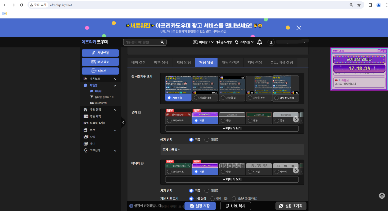Select 칠판 theme for 공지
The image size is (388, 211).
259,118
